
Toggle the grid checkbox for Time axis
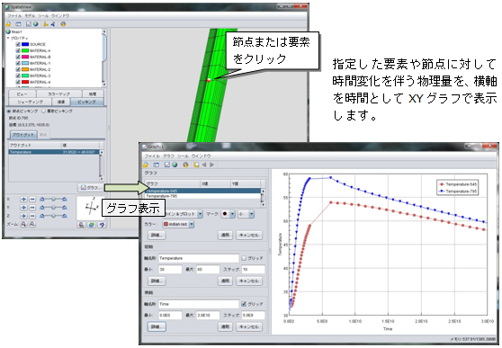click(244, 304)
